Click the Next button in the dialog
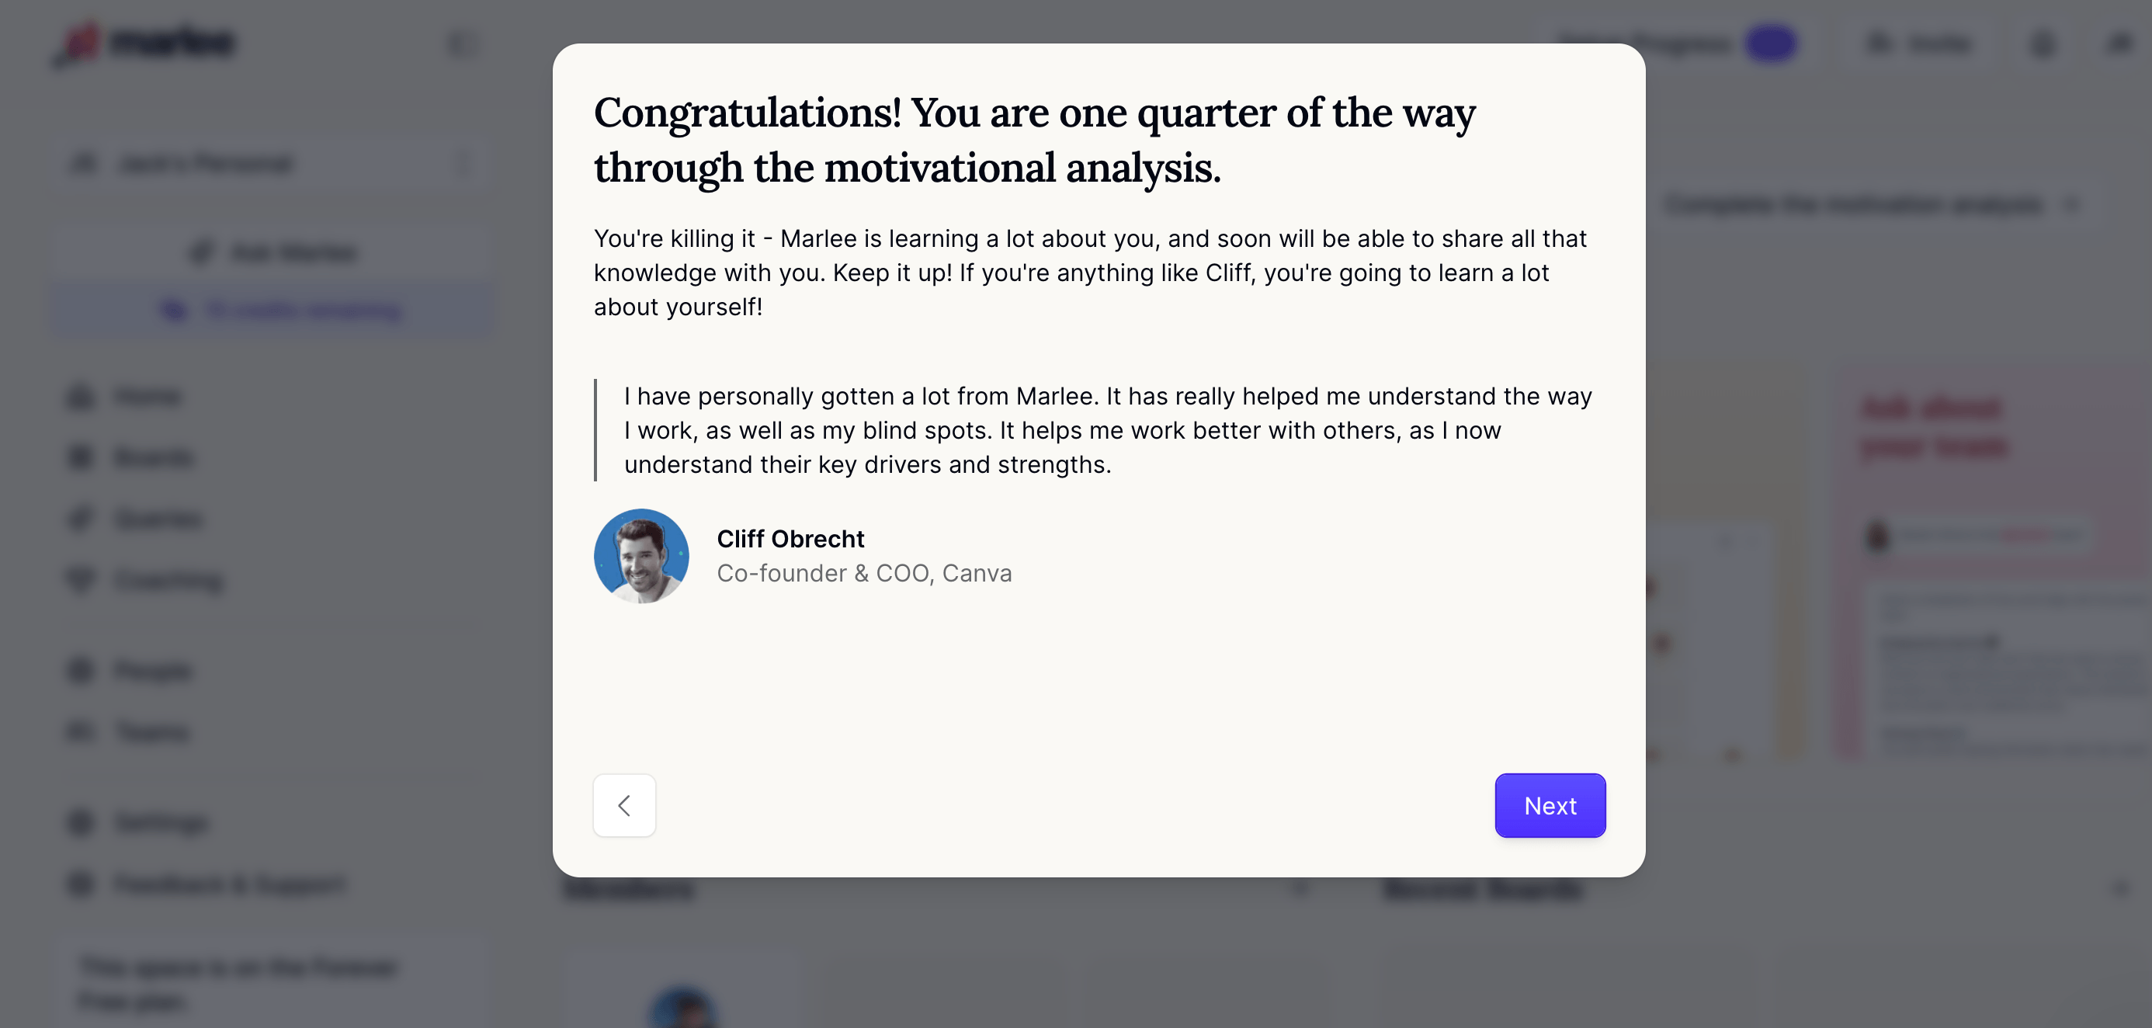This screenshot has height=1028, width=2152. (1550, 805)
